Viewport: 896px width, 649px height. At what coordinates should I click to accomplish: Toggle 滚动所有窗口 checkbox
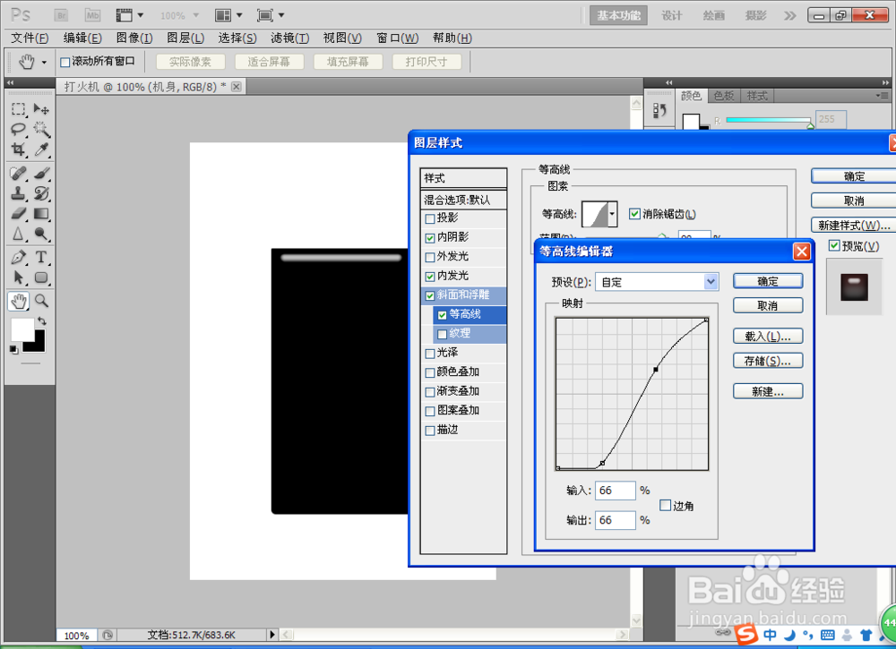(x=65, y=62)
